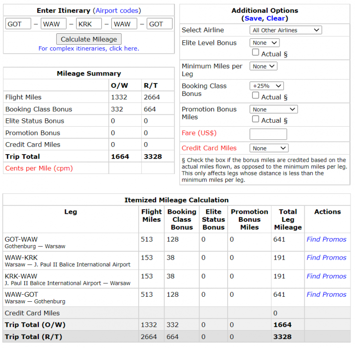Open the Airport codes link
This screenshot has height=348, width=355.
pyautogui.click(x=118, y=10)
